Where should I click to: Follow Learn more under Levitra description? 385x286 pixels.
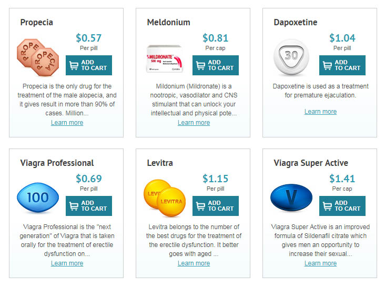point(194,263)
